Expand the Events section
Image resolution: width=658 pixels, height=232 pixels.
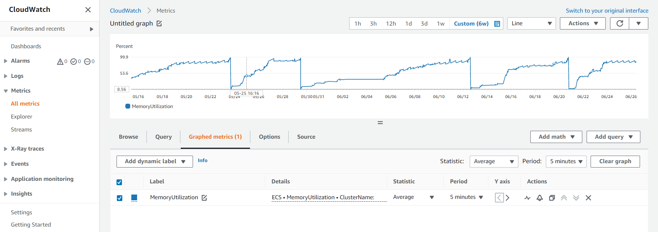coord(5,164)
